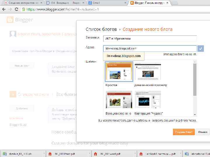
Task: Click the 'Новый блог' button in background page
Action: tap(22, 66)
